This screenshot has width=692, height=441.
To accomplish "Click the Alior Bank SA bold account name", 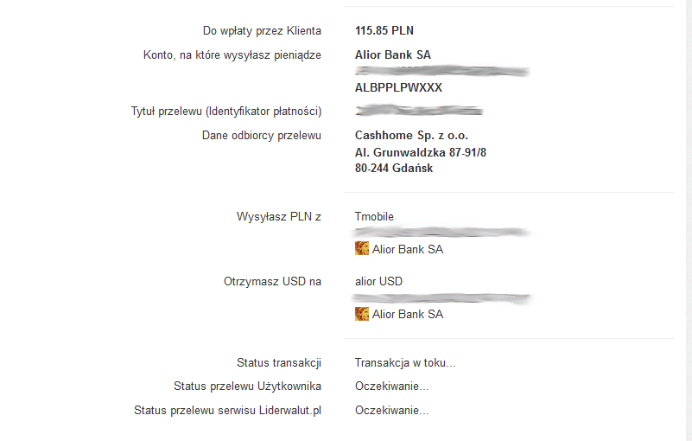I will pyautogui.click(x=393, y=54).
